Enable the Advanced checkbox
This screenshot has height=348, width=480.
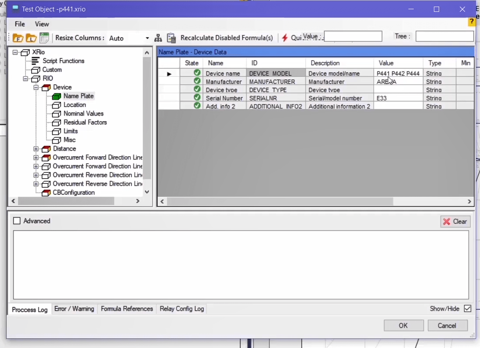point(17,221)
